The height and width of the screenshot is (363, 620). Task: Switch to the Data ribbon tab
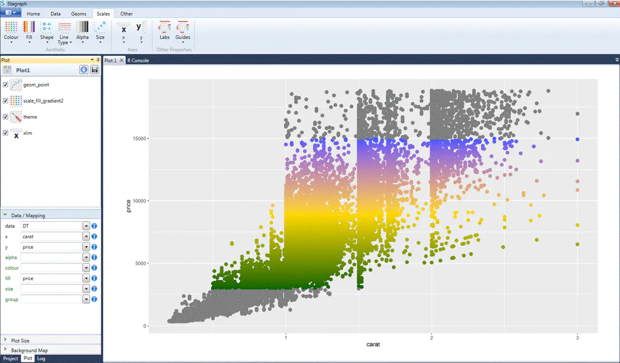point(55,14)
